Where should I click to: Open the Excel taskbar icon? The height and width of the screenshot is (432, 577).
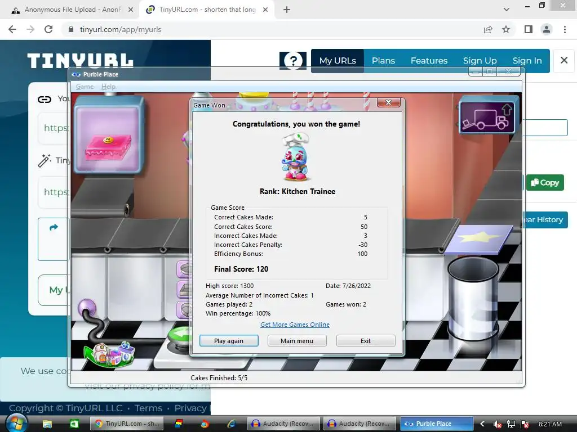coord(74,424)
